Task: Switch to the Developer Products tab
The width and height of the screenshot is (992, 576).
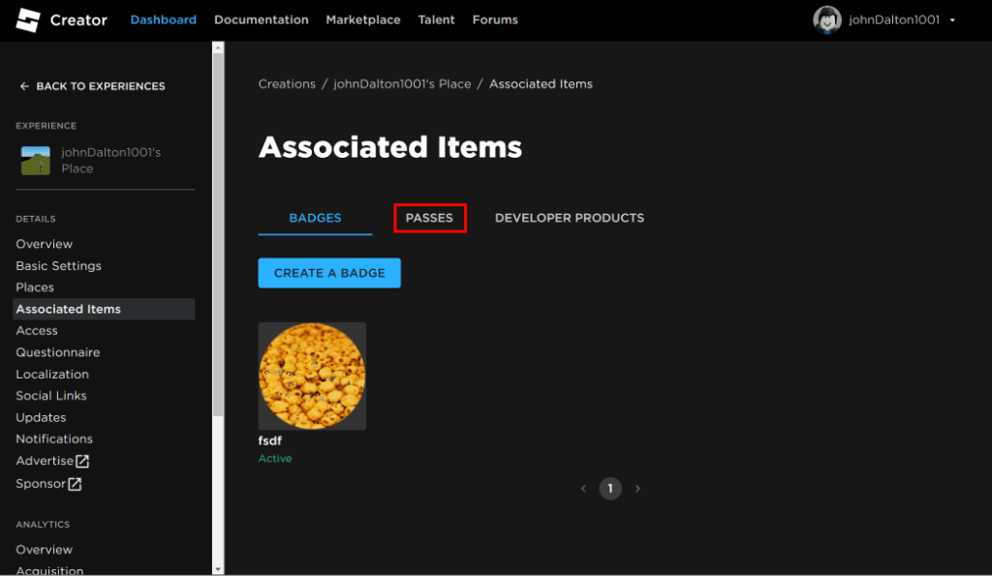Action: click(x=570, y=218)
